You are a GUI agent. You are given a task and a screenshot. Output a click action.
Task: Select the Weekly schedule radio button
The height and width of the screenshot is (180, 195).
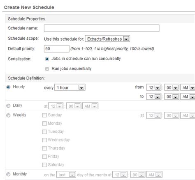coord(8,115)
